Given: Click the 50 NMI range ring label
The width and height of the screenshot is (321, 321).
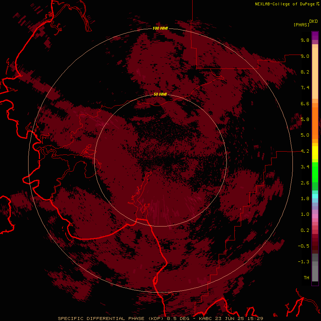Looking at the screenshot, I should (x=160, y=94).
